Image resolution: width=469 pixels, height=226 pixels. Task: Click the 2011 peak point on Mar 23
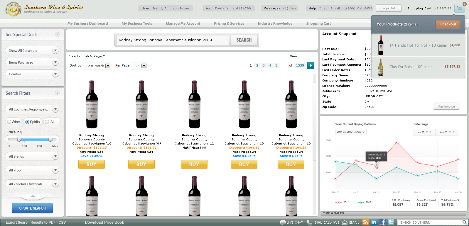click(x=397, y=142)
